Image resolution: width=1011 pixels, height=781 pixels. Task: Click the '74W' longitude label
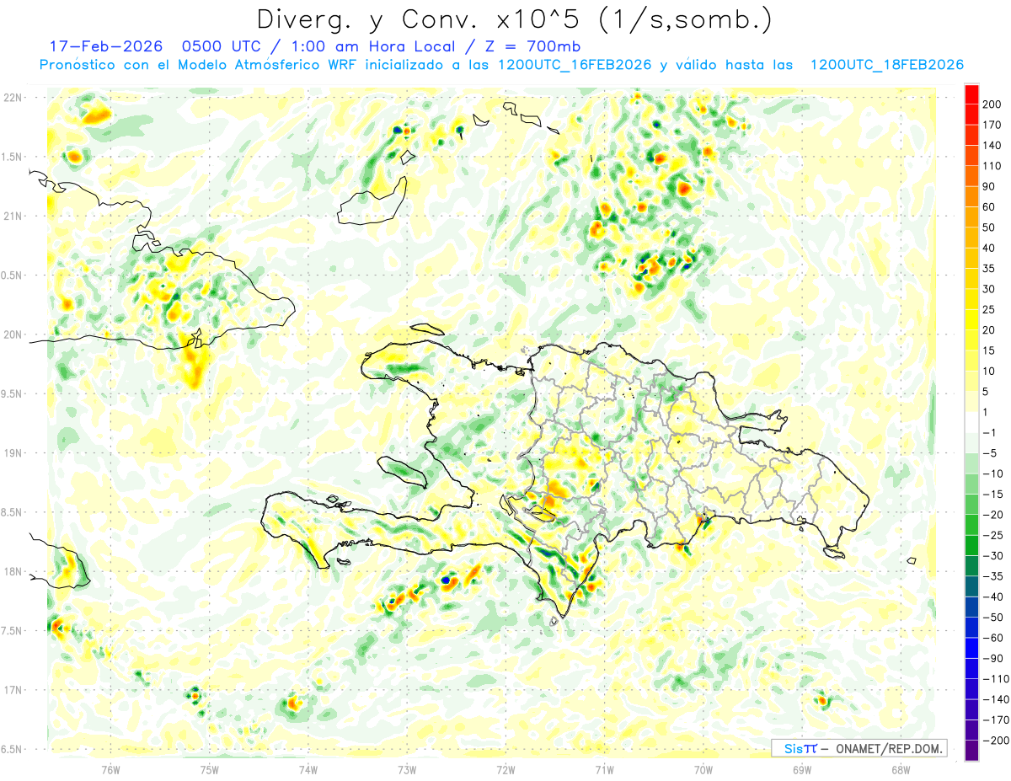click(308, 768)
